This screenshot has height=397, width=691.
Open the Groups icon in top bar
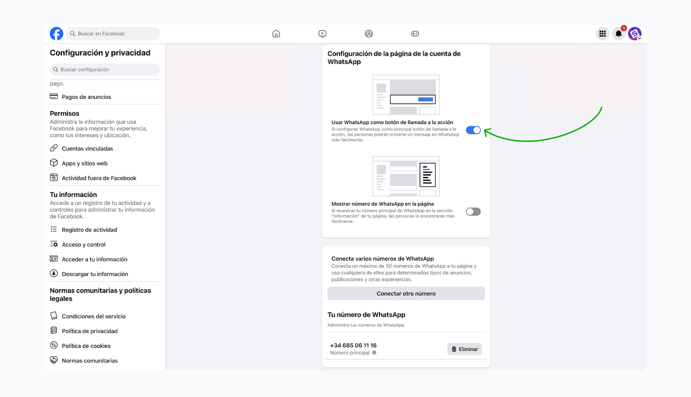369,34
